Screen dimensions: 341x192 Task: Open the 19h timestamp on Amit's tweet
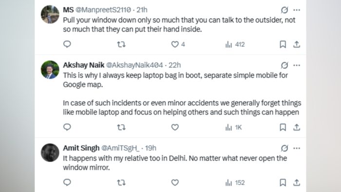pos(151,148)
